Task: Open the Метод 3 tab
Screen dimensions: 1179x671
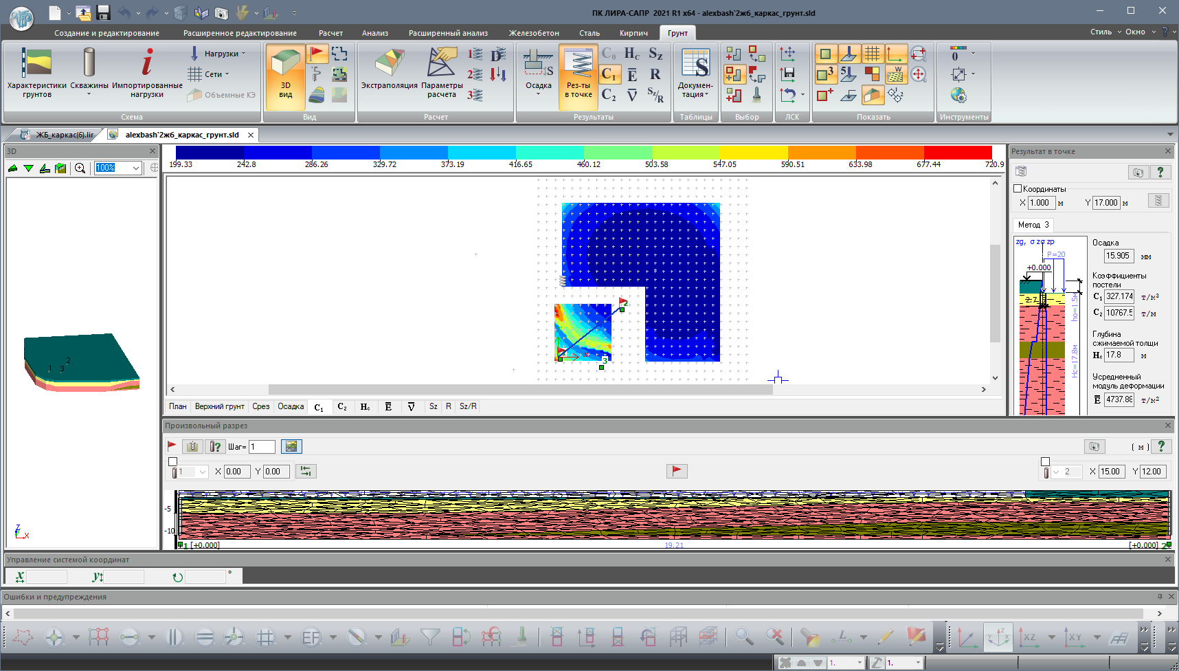Action: coord(1033,225)
